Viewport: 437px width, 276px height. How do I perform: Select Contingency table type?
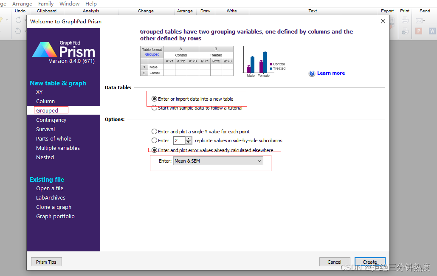(51, 120)
